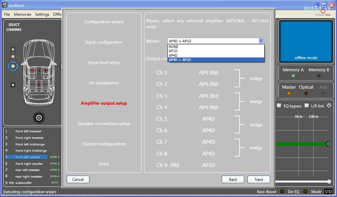The height and width of the screenshot is (197, 337).
Task: Click the Master input indicator light
Action: [x=289, y=93]
